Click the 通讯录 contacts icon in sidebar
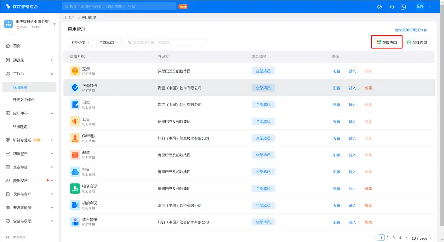Screen dimensions: 444x242 [x=8, y=60]
